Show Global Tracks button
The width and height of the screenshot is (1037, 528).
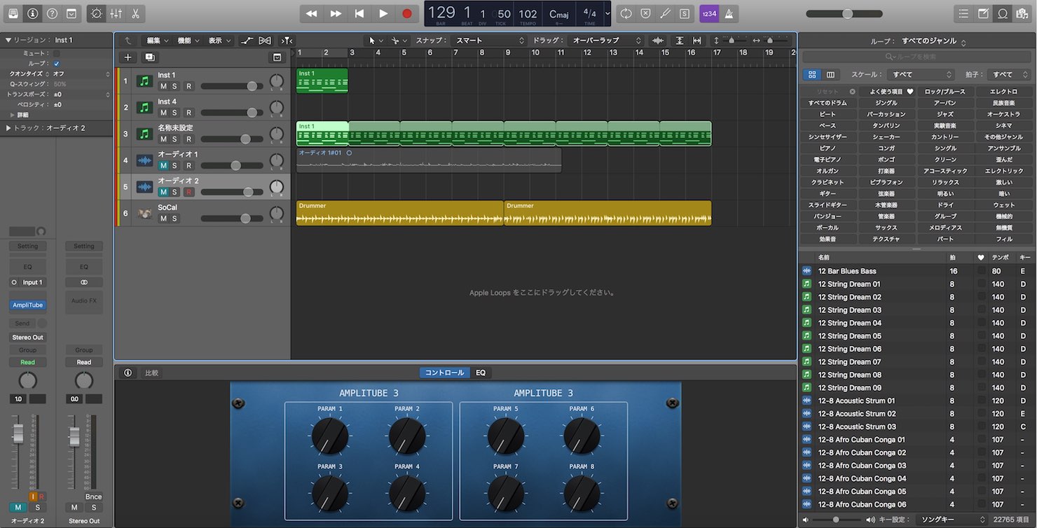pos(277,57)
